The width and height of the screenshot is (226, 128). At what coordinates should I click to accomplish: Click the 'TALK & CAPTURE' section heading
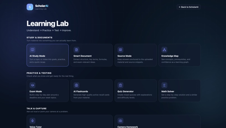pyautogui.click(x=36, y=109)
